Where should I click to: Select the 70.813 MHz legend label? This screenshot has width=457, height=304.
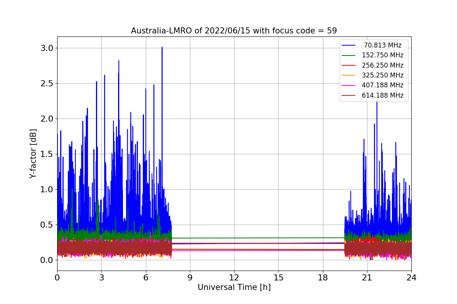tap(383, 45)
